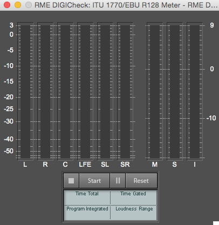Image resolution: width=219 pixels, height=225 pixels.
Task: Click the stop square button
Action: pyautogui.click(x=71, y=181)
